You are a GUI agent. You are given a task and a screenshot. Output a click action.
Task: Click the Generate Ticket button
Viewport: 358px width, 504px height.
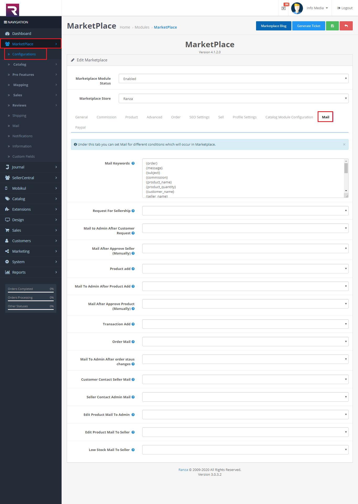[309, 26]
